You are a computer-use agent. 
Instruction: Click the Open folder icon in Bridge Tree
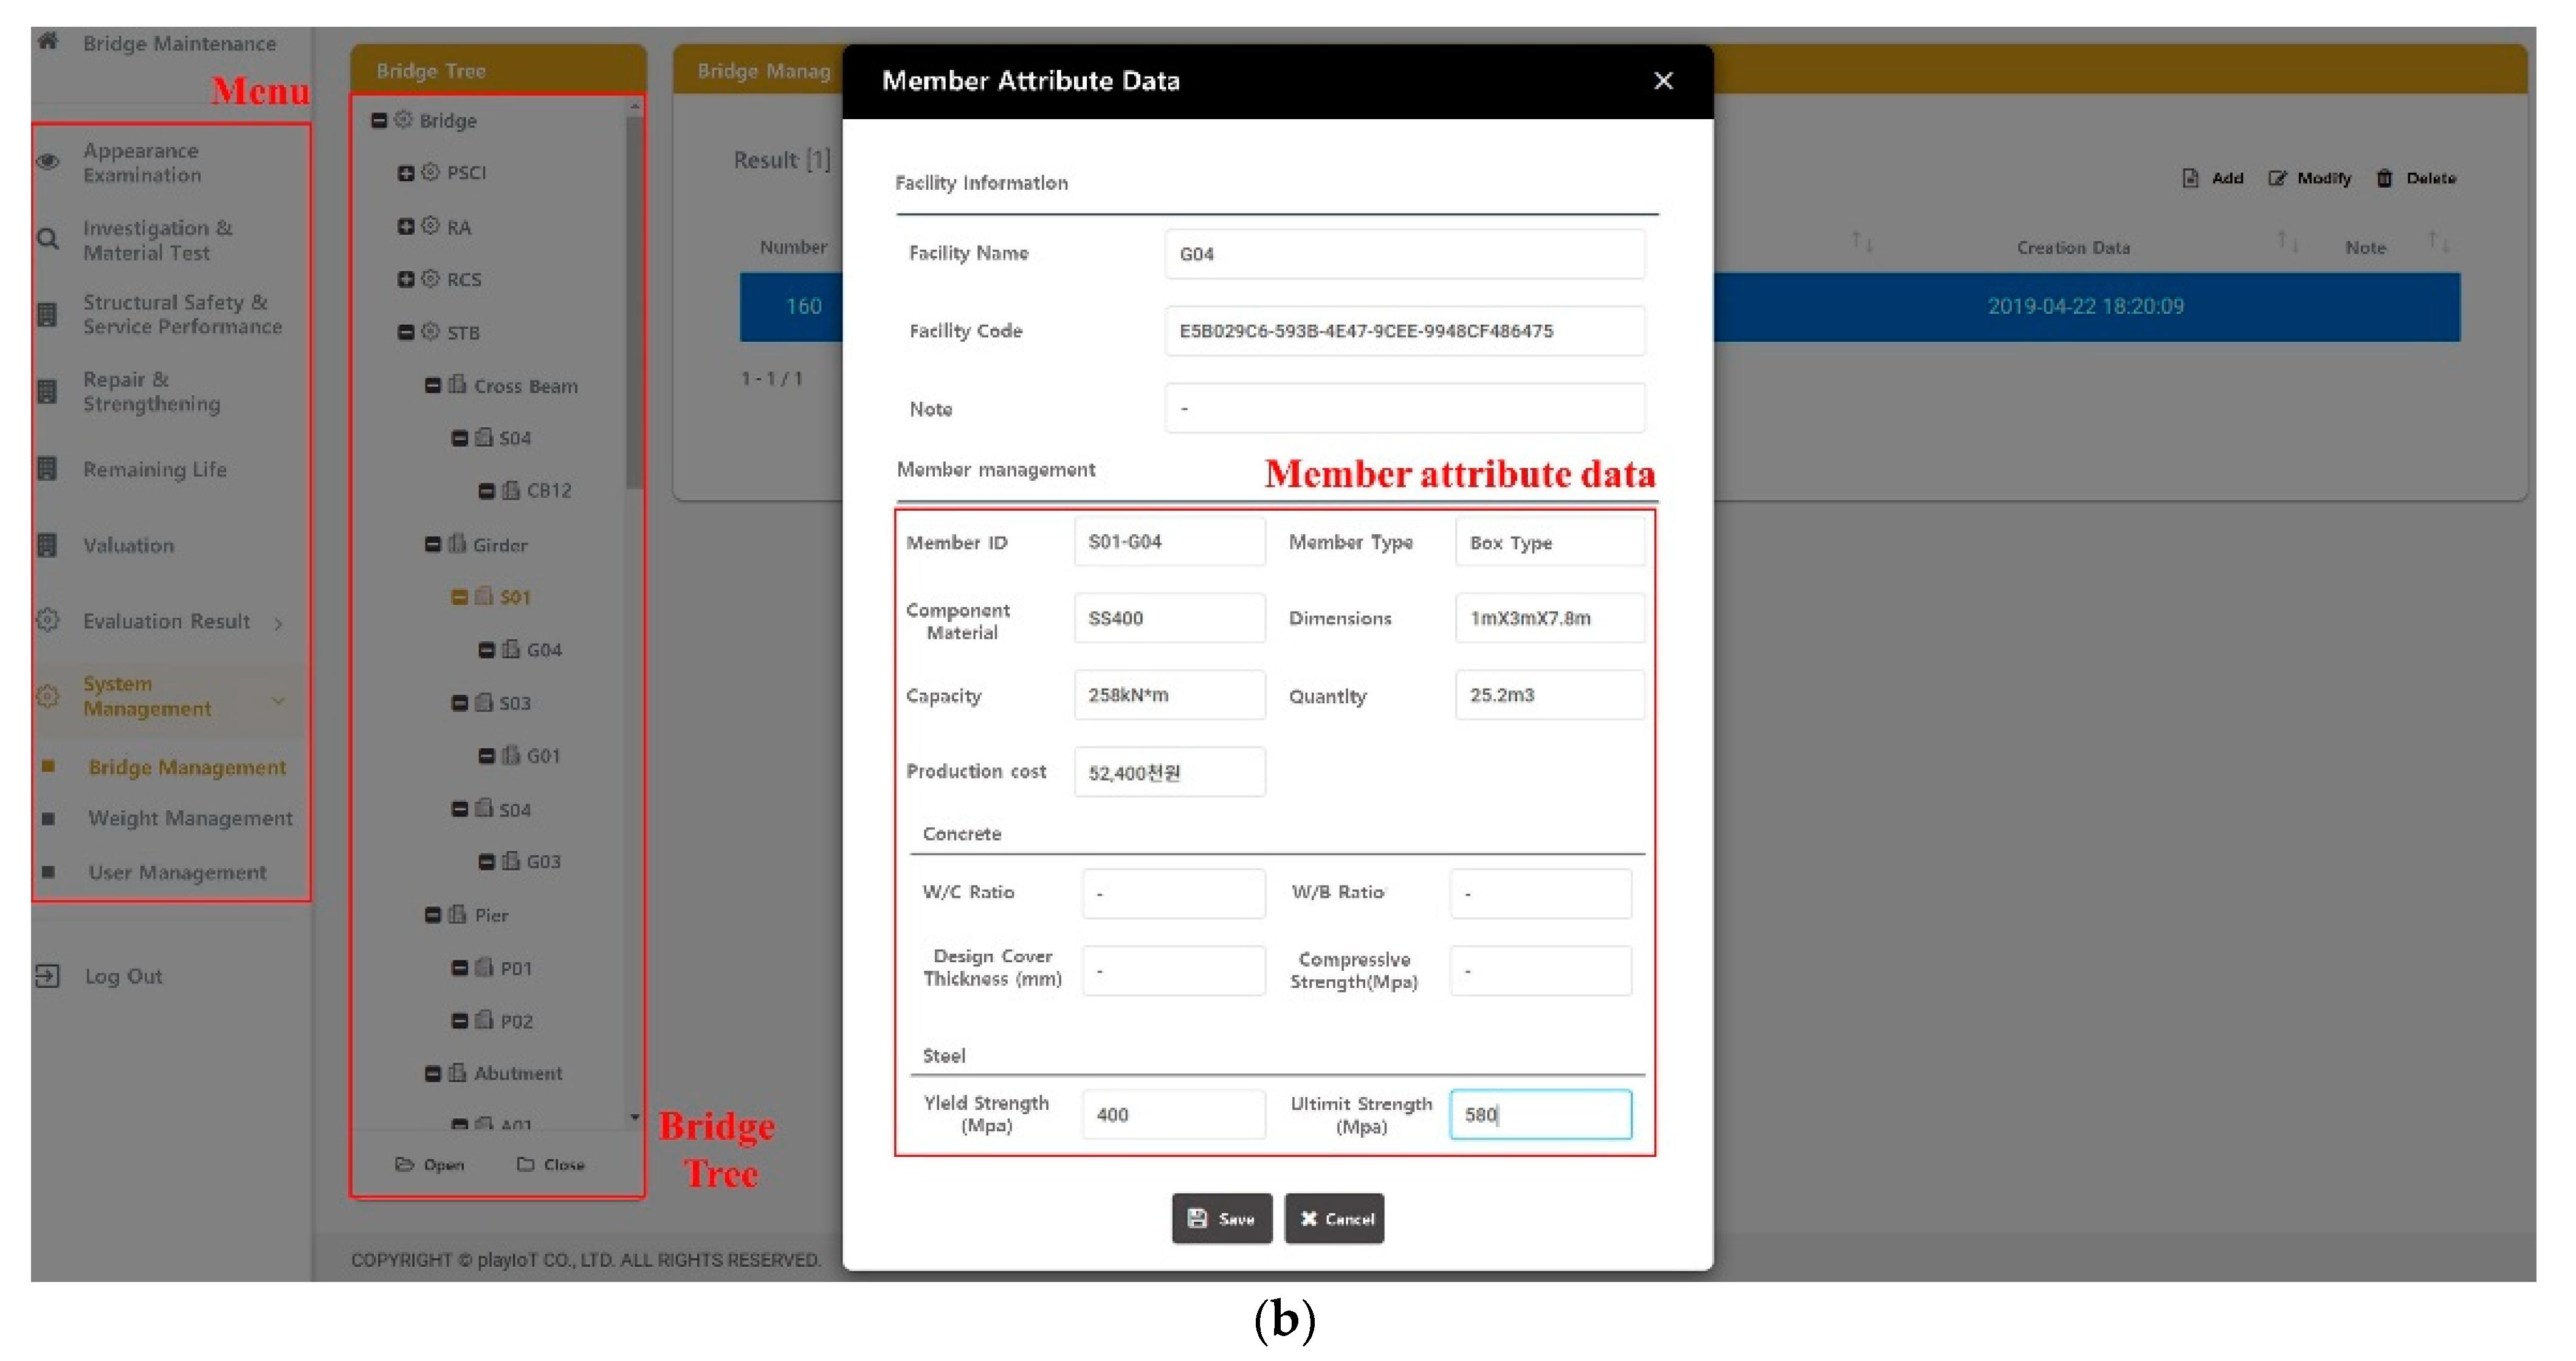tap(404, 1164)
